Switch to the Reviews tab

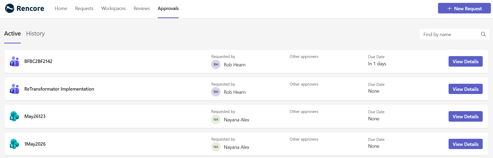point(142,8)
